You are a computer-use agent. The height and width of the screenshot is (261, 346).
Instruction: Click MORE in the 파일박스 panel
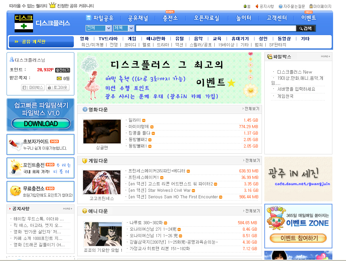[326, 57]
